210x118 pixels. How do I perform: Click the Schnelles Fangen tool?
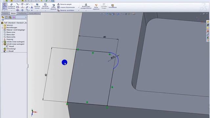pos(104,6)
